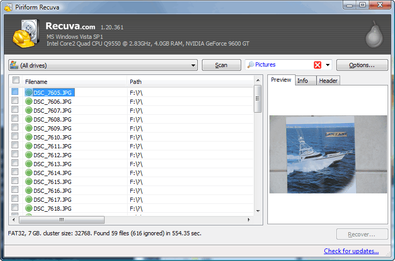Click the green status icon for DSC_7609.JPG

coord(29,128)
